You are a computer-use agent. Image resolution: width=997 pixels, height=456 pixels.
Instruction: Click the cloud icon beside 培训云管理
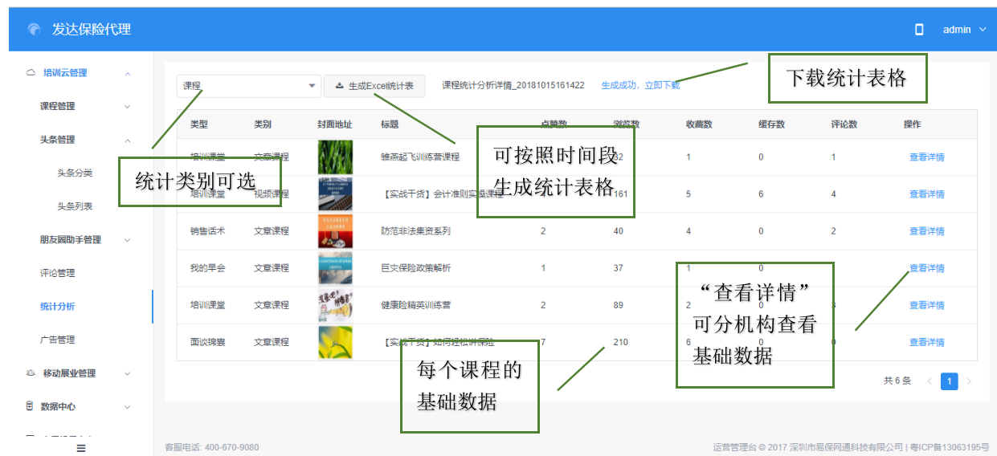(31, 73)
